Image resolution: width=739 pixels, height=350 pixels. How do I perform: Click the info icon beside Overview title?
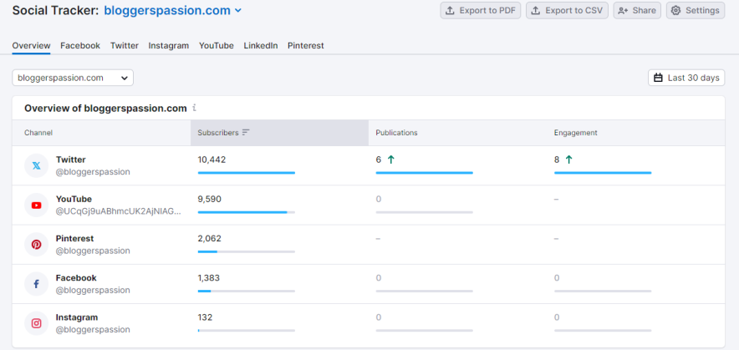pyautogui.click(x=194, y=109)
